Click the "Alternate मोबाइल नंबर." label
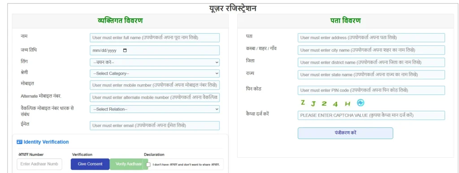Image resolution: width=459 pixels, height=173 pixels. point(41,96)
